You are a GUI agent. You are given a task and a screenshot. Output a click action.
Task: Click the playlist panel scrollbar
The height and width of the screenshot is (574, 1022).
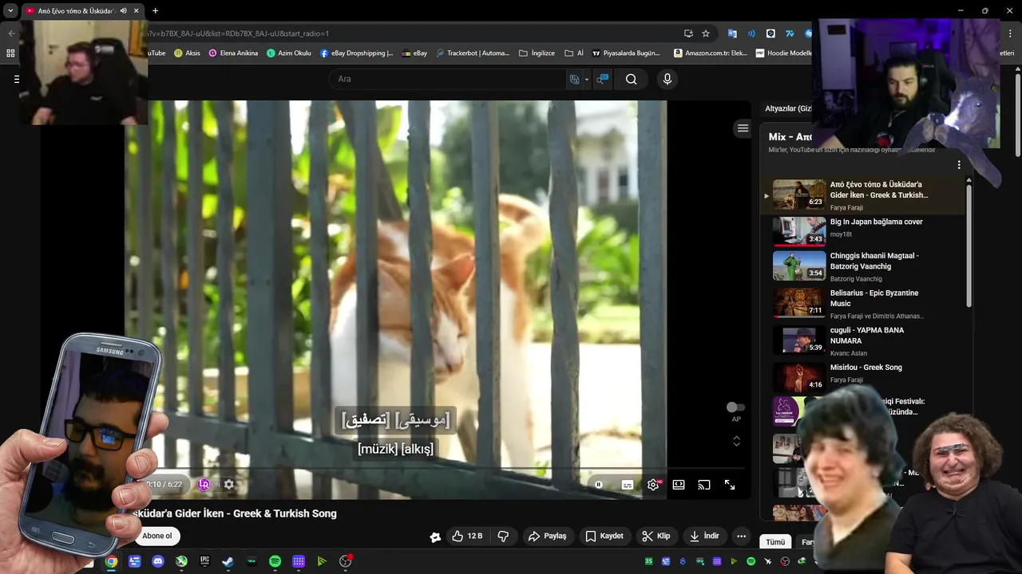[969, 247]
